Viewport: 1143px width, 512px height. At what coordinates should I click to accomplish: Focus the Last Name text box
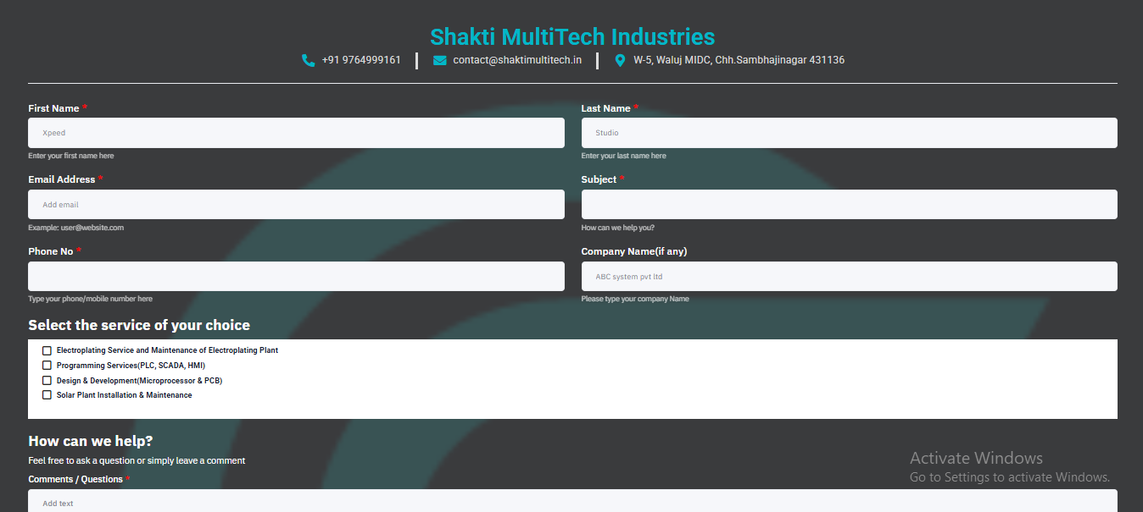(849, 133)
